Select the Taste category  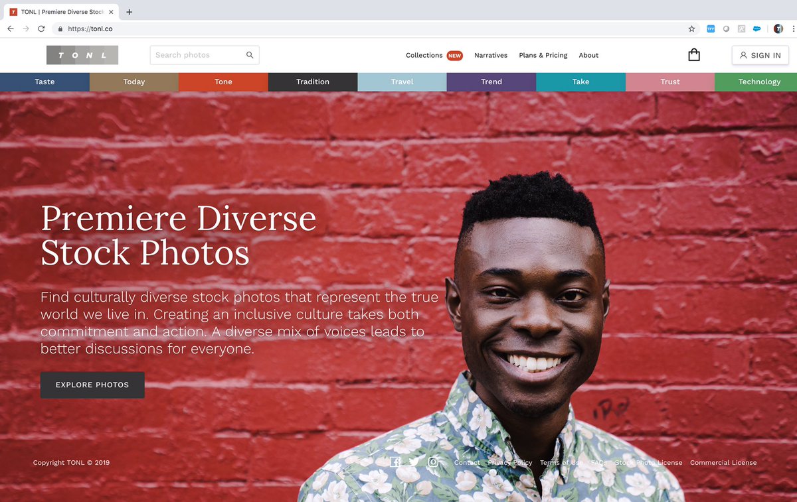click(44, 82)
